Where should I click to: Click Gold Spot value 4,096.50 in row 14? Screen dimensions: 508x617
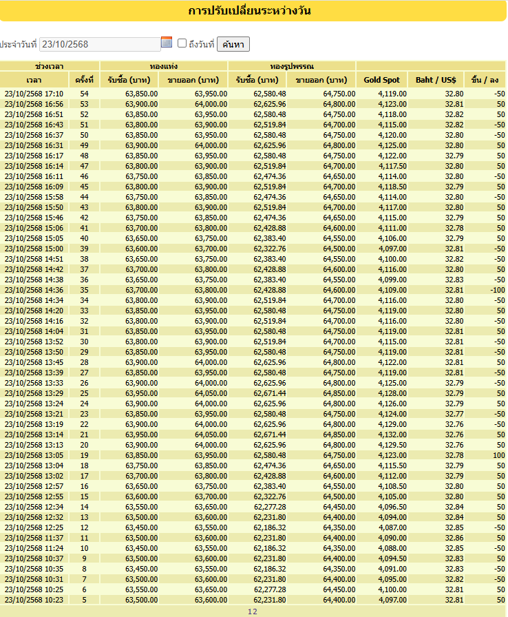[392, 507]
